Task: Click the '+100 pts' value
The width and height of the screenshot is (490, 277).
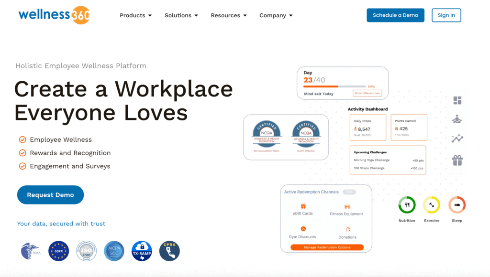Action: coord(417,169)
